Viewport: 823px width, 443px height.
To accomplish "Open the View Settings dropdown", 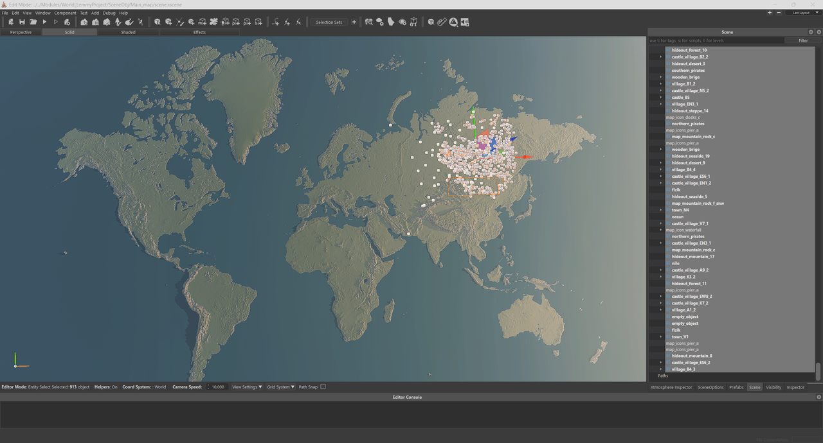I will coord(247,387).
